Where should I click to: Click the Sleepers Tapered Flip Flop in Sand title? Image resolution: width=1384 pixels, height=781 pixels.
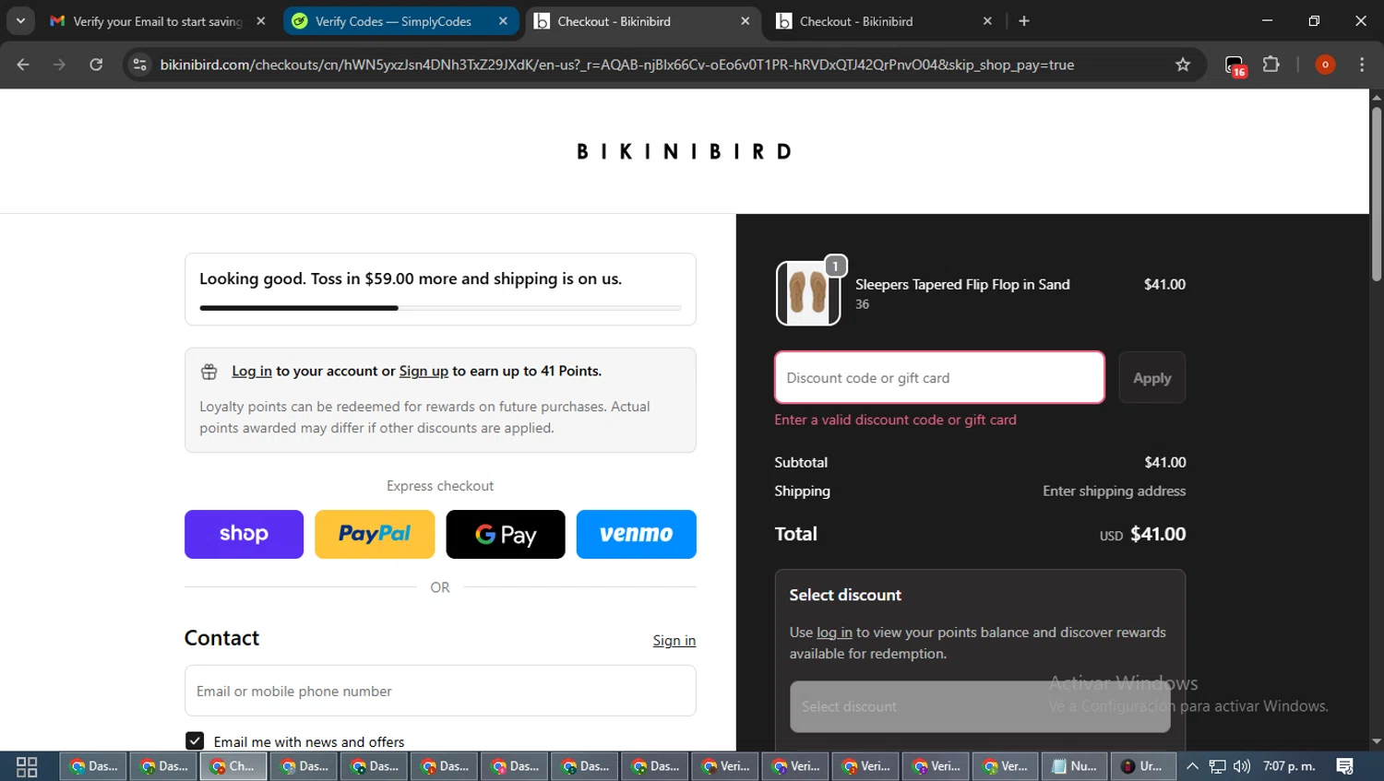[962, 284]
